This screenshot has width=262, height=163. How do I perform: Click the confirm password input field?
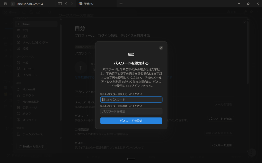coord(131,111)
